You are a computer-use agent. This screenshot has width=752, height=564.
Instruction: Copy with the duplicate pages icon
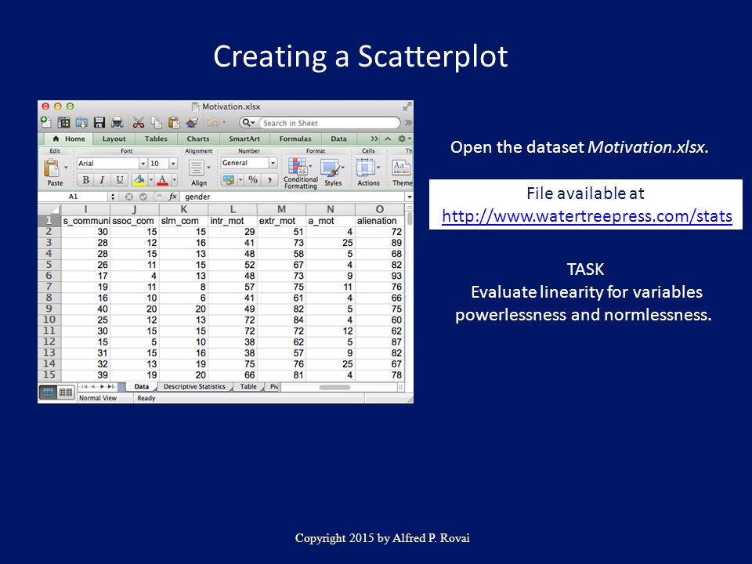[x=157, y=122]
